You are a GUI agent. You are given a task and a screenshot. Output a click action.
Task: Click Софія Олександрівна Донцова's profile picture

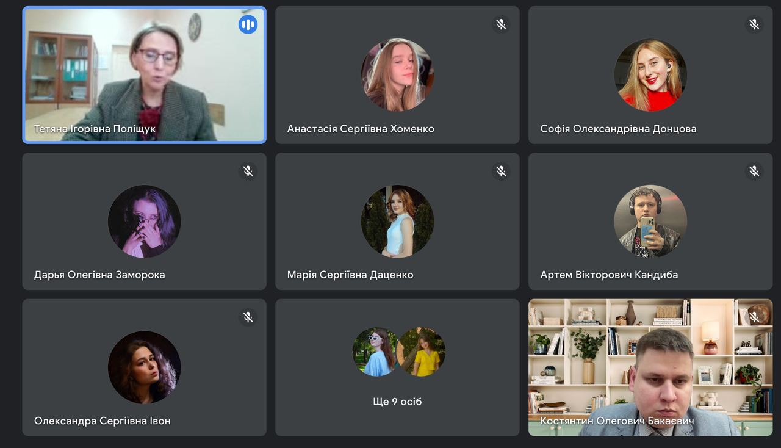[x=650, y=75]
